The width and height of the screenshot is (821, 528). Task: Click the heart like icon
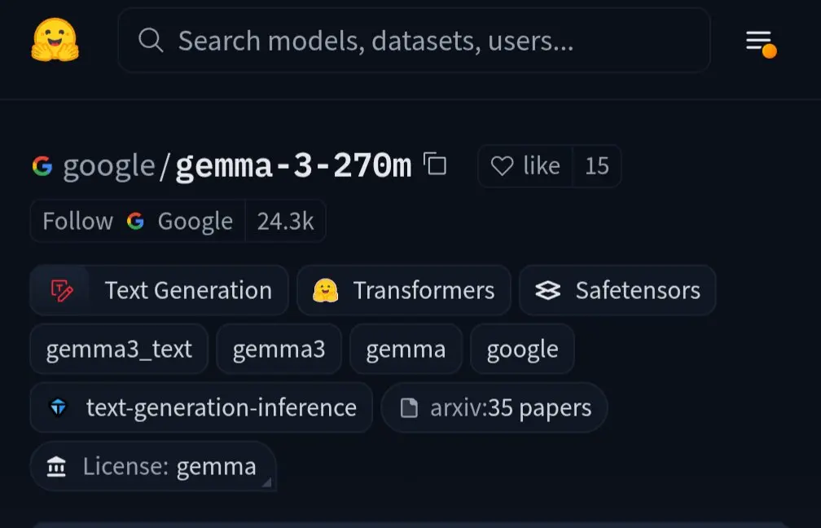pos(502,166)
